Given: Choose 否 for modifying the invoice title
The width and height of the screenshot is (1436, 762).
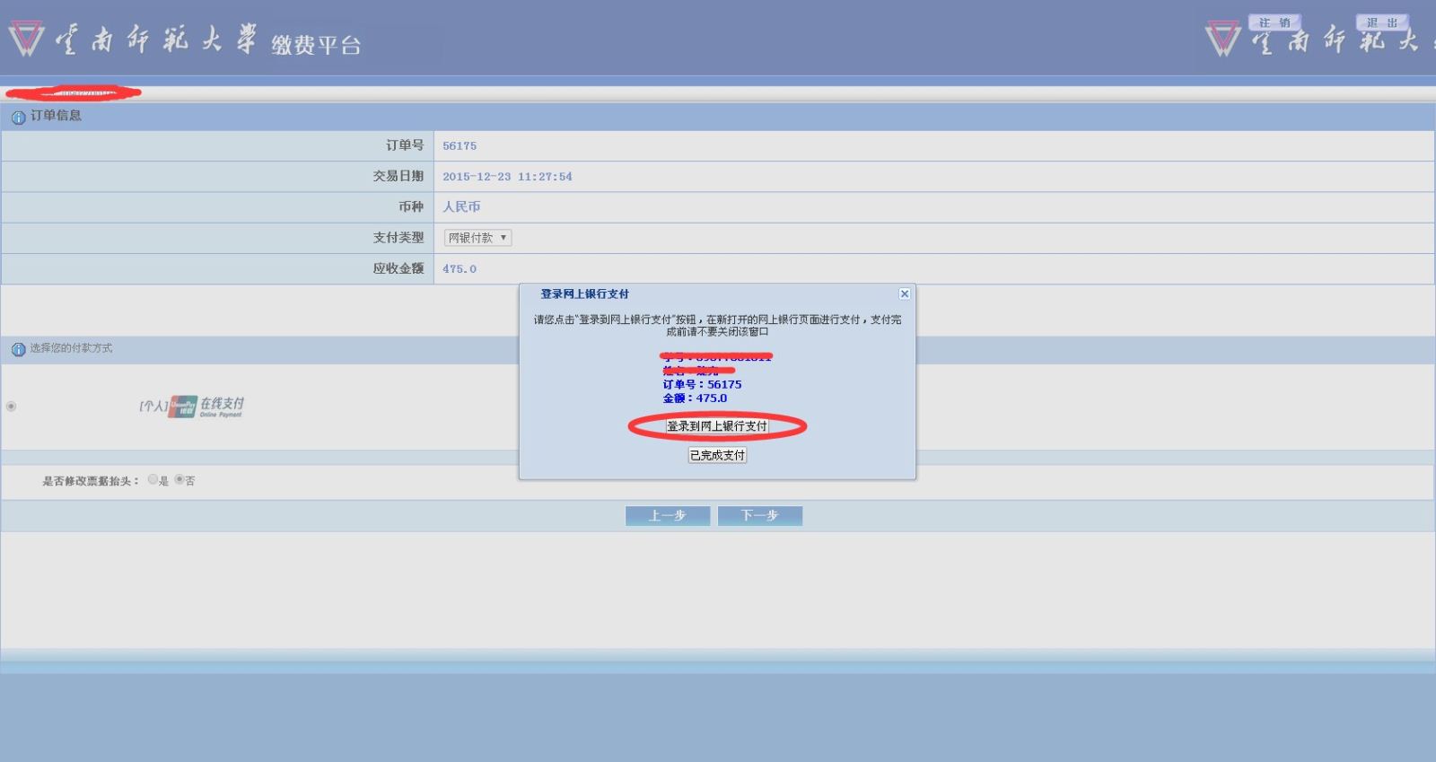Looking at the screenshot, I should 179,480.
